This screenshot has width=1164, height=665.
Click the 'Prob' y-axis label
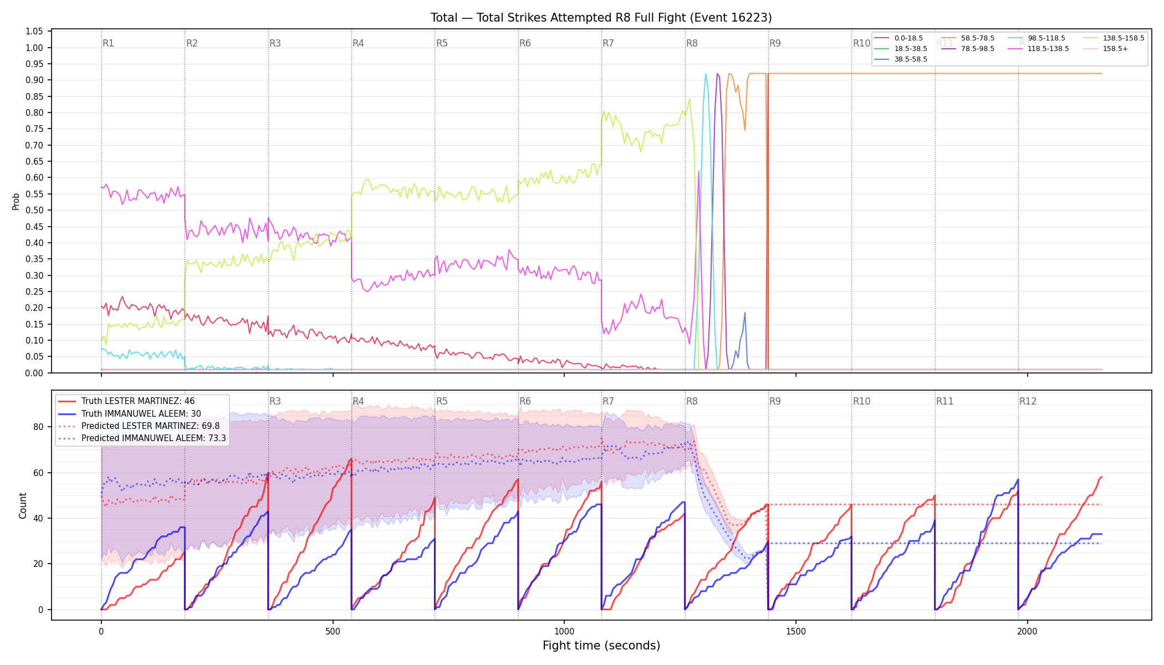16,201
